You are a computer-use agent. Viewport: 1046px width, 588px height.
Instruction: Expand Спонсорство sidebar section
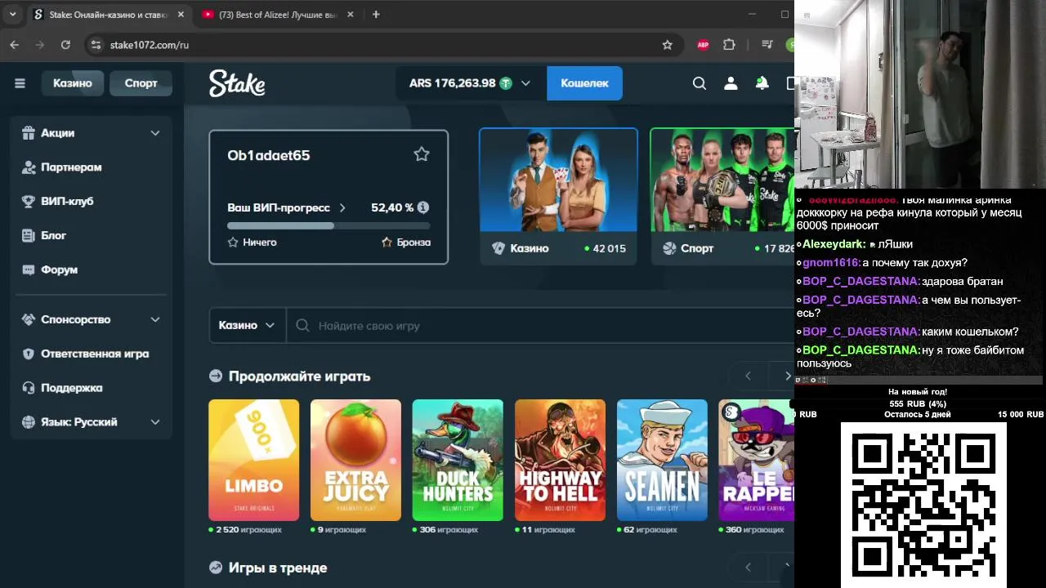click(x=92, y=319)
